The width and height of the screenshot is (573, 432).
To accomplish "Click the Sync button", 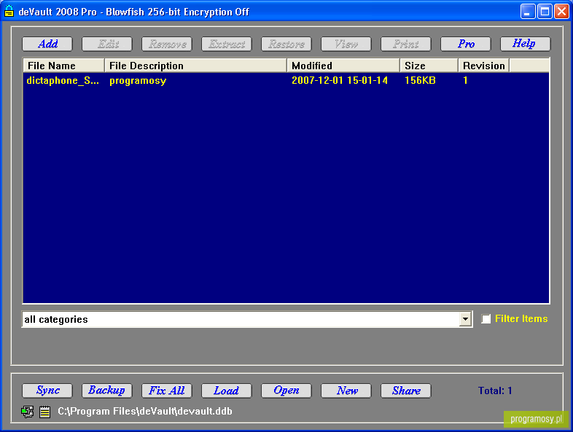I will (x=47, y=390).
